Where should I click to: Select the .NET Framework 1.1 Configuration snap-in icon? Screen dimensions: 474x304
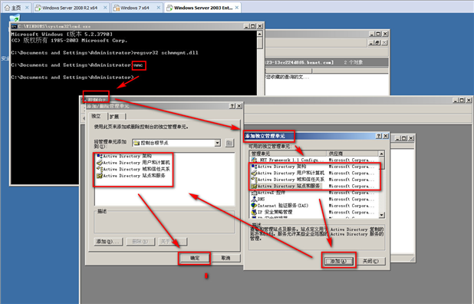pyautogui.click(x=254, y=160)
